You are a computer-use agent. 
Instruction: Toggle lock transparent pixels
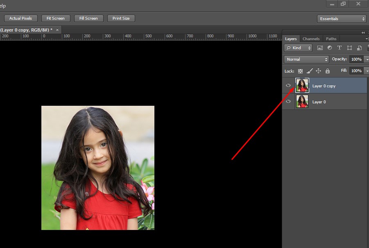300,71
